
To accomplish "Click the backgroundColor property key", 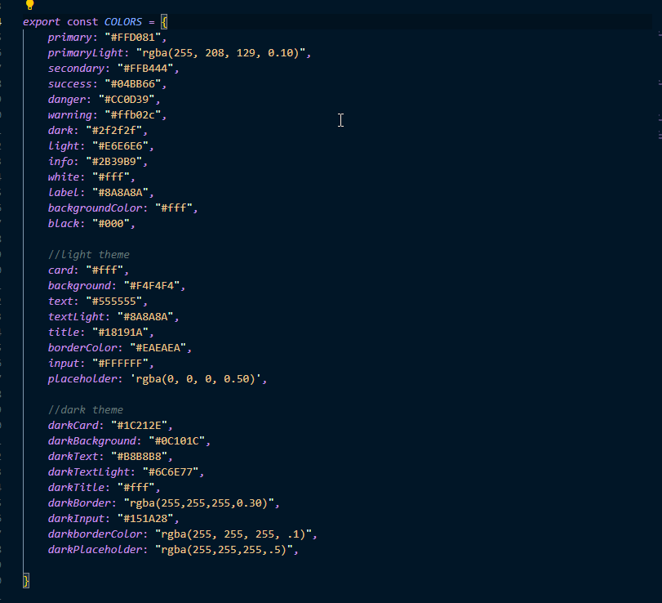I will (97, 208).
